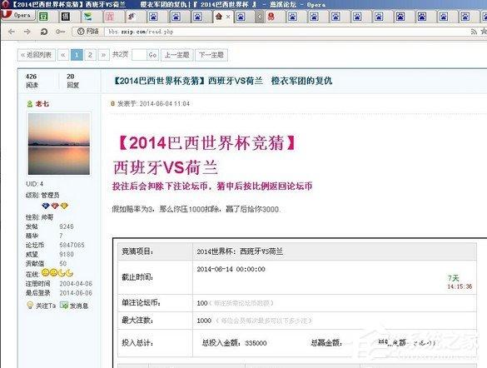487x368 pixels.
Task: Click the message icon next to 发消息
Action: point(64,306)
